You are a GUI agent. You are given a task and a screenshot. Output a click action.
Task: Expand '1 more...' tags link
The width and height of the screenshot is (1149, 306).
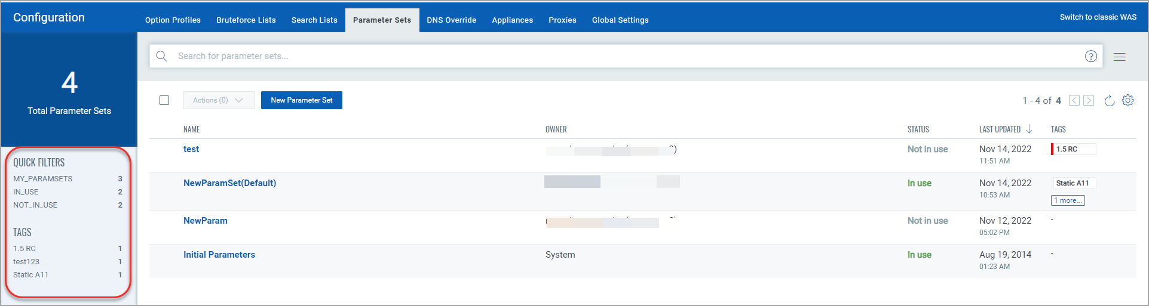1068,200
